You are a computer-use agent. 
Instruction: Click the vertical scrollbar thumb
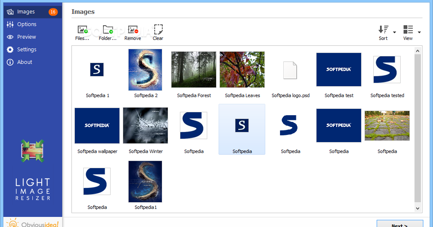tap(417, 128)
